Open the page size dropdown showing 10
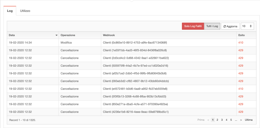 247,26
